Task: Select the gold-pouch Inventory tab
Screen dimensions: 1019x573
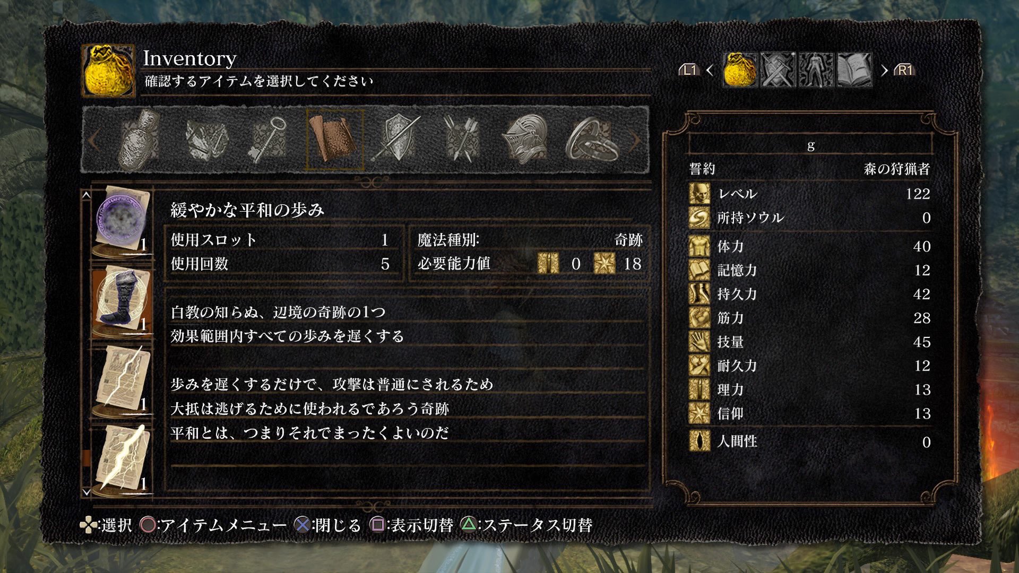Action: tap(740, 70)
